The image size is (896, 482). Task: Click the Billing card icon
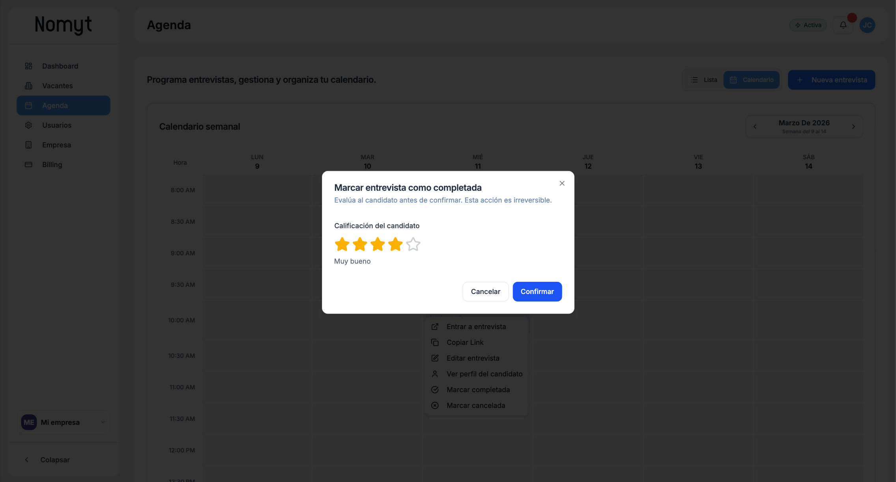(28, 165)
